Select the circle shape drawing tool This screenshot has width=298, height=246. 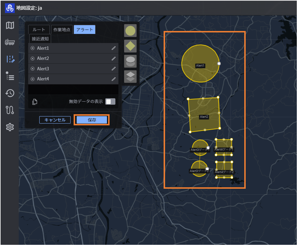click(x=130, y=31)
